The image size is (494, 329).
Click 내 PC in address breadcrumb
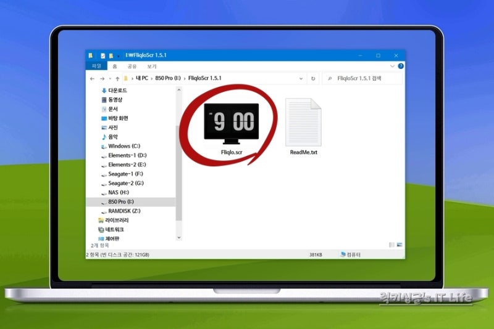(x=142, y=78)
